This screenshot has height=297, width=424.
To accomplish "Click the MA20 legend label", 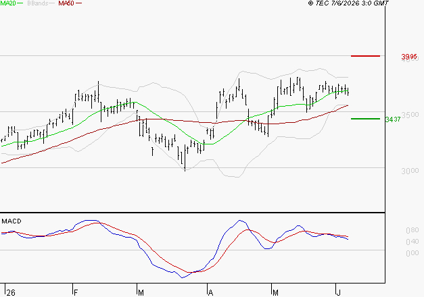I will coord(8,3).
